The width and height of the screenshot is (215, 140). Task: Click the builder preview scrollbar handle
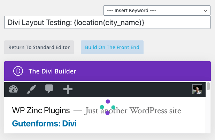point(208,86)
